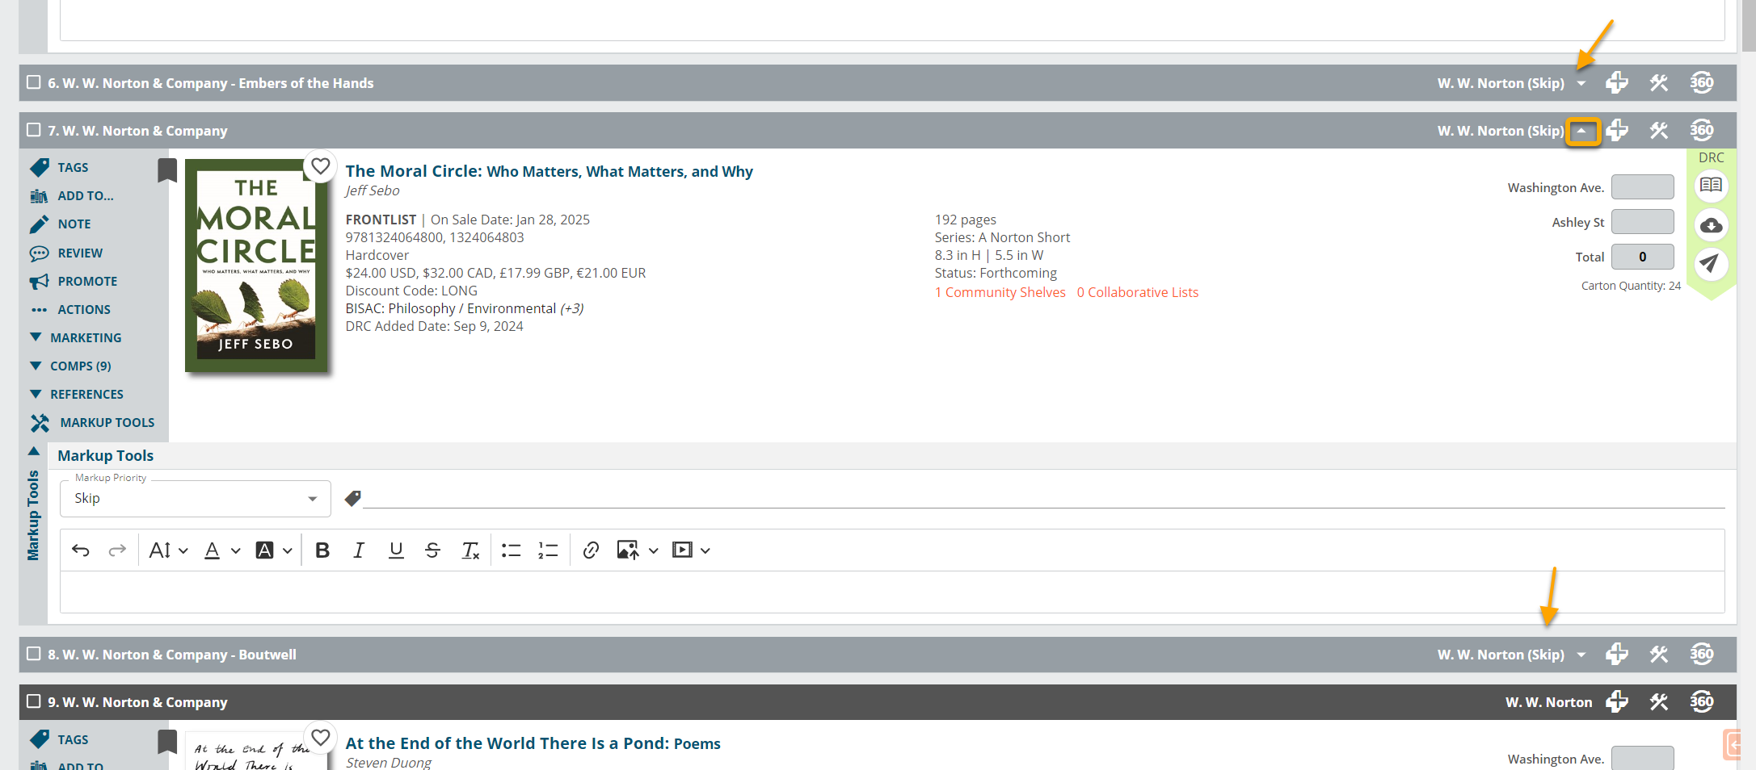The width and height of the screenshot is (1756, 770).
Task: Open REVIEW in the sidebar
Action: [x=66, y=253]
